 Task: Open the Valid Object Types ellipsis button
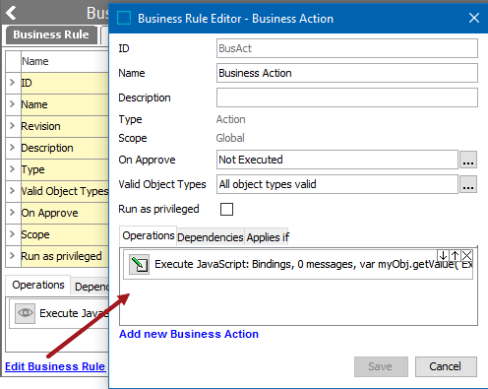[468, 184]
